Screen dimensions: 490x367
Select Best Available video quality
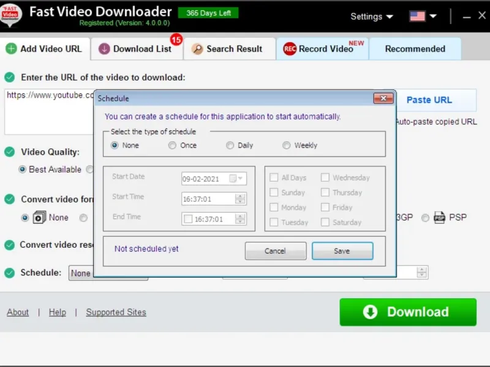22,169
